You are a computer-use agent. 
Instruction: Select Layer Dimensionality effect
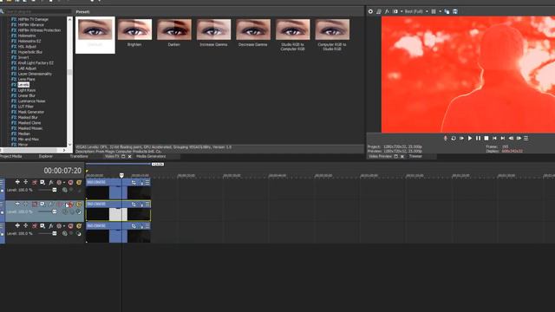[x=35, y=74]
